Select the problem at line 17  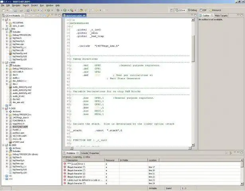(151, 167)
